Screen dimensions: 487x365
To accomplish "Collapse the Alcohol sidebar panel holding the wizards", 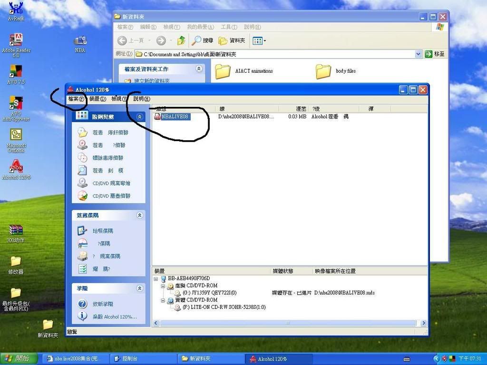I will (139, 117).
